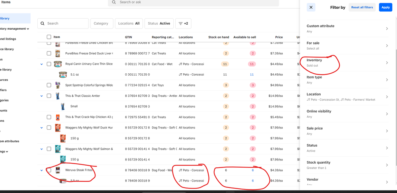Click the Spot Spotnip cat toy image
The width and height of the screenshot is (397, 193).
[x=58, y=85]
